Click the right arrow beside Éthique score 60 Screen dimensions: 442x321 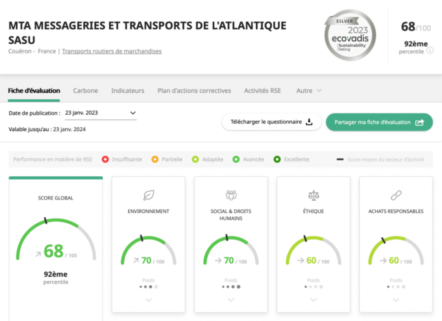(300, 261)
